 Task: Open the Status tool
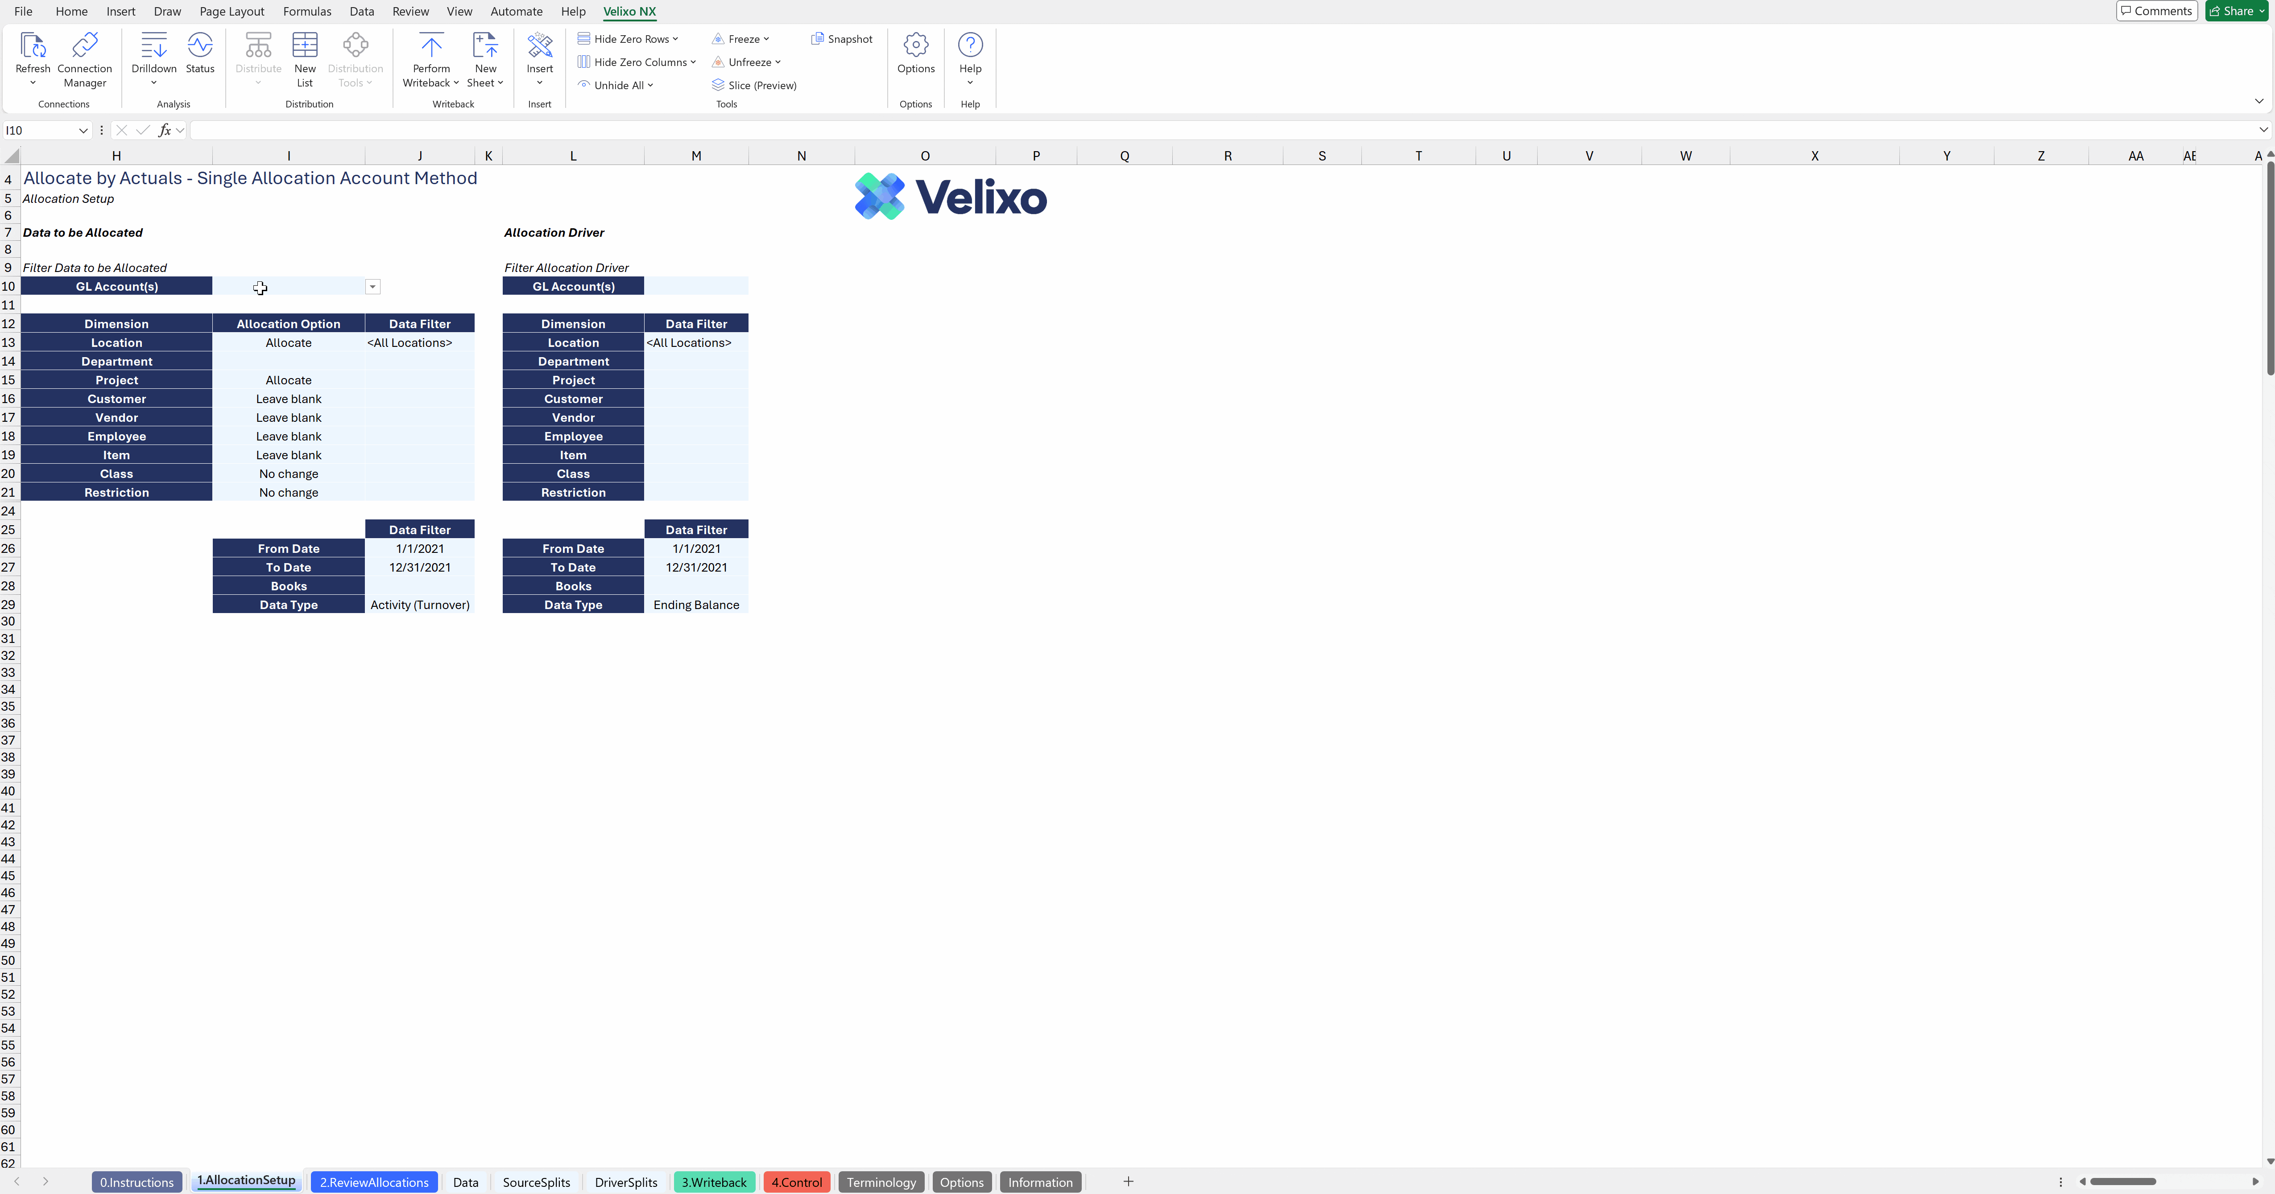[x=199, y=46]
